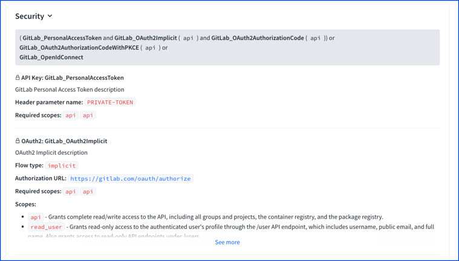459x261 pixels.
Task: Select GitLab_PersonalAccessToken in the gray summary box
Action: 62,38
